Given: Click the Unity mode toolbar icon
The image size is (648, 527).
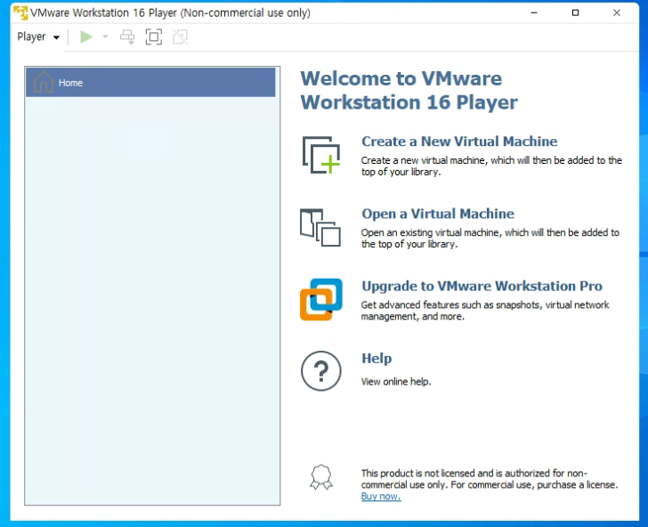Looking at the screenshot, I should [180, 36].
